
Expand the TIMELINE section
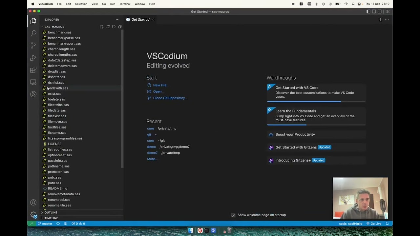[81, 218]
